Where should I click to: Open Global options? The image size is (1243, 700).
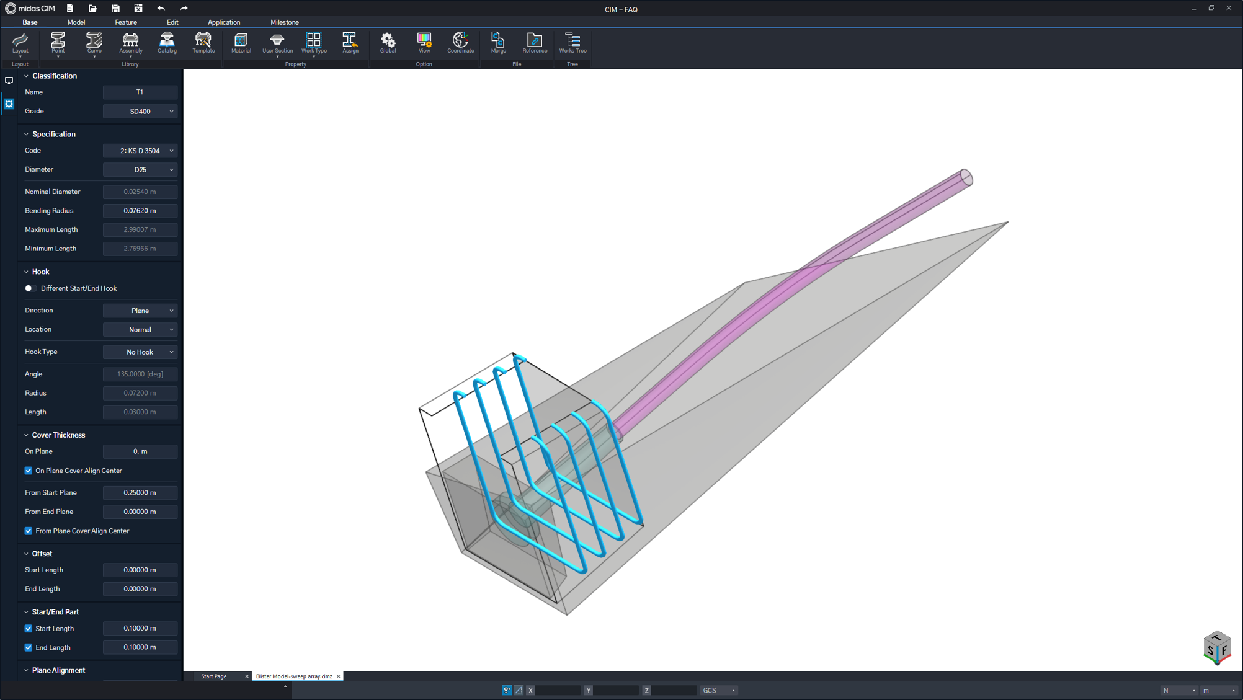[x=388, y=43]
